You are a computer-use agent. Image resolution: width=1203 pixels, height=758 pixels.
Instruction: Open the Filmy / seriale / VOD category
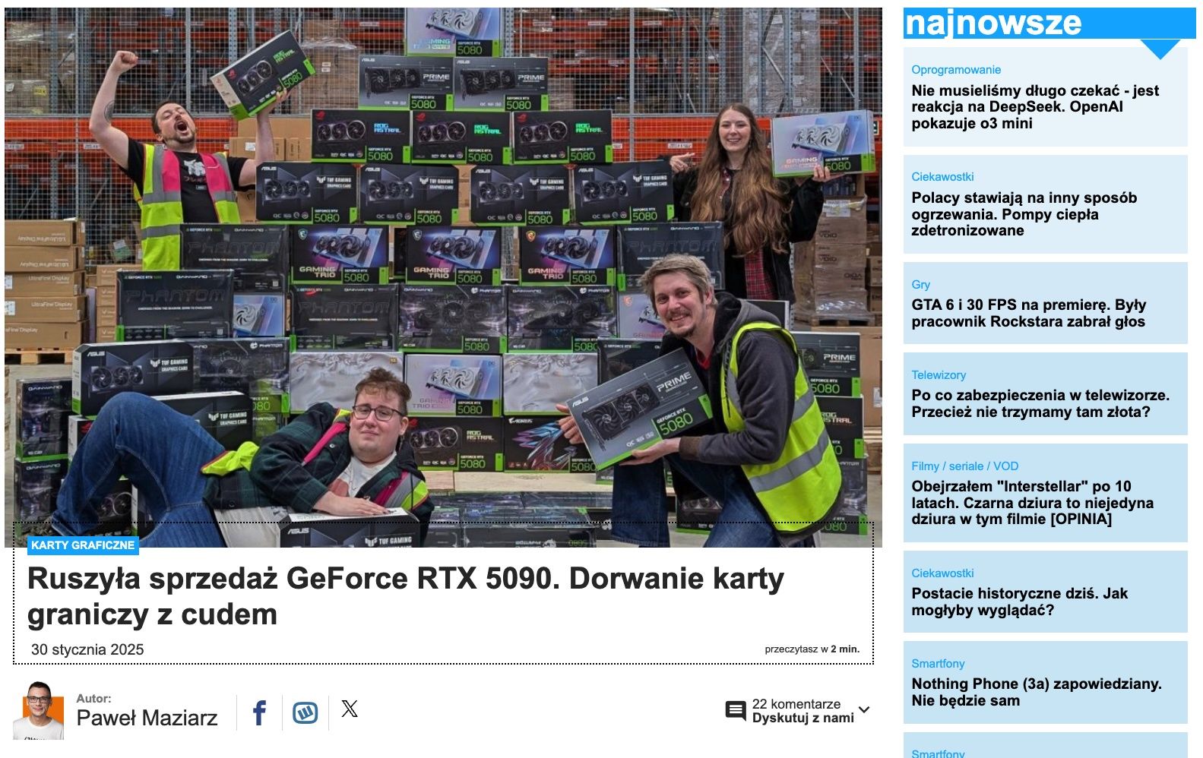[965, 466]
